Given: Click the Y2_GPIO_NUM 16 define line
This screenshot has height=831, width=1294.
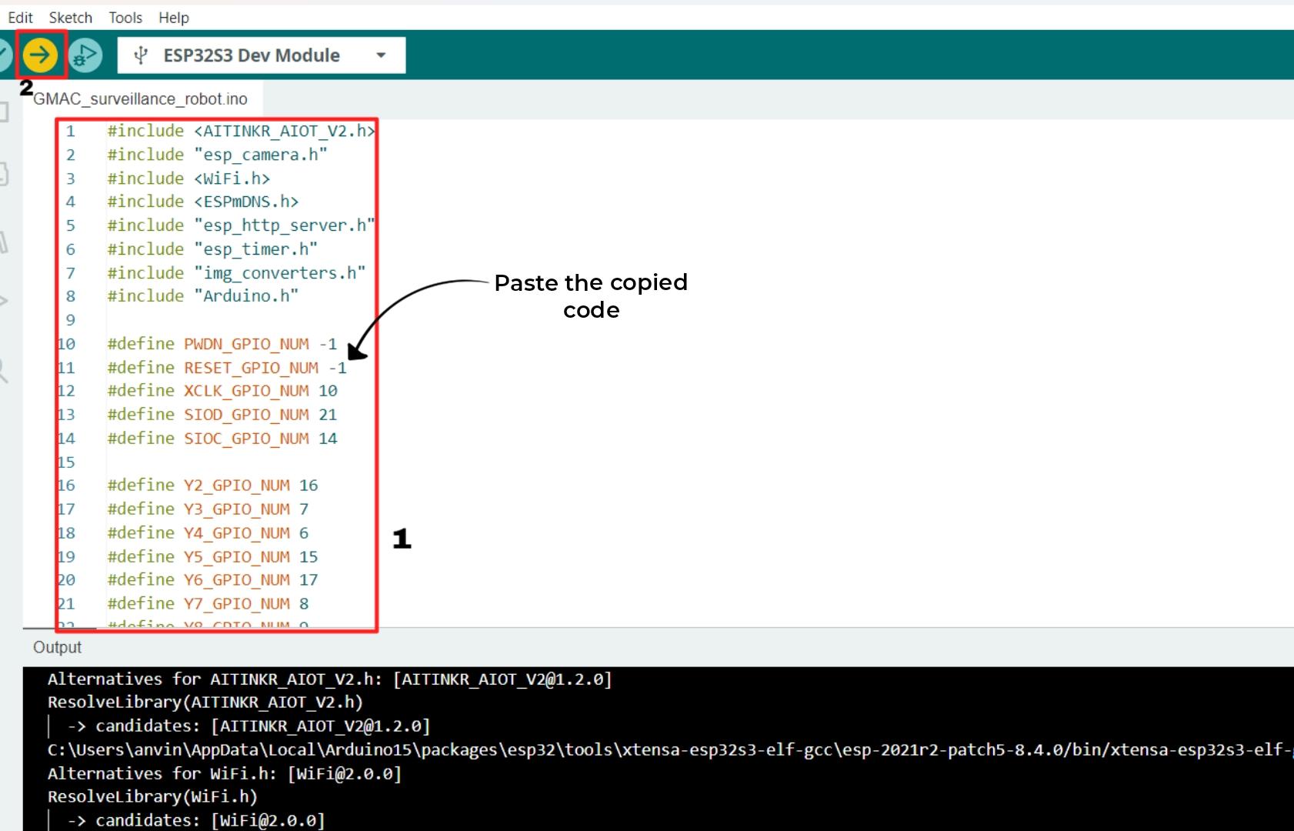Looking at the screenshot, I should pyautogui.click(x=213, y=486).
